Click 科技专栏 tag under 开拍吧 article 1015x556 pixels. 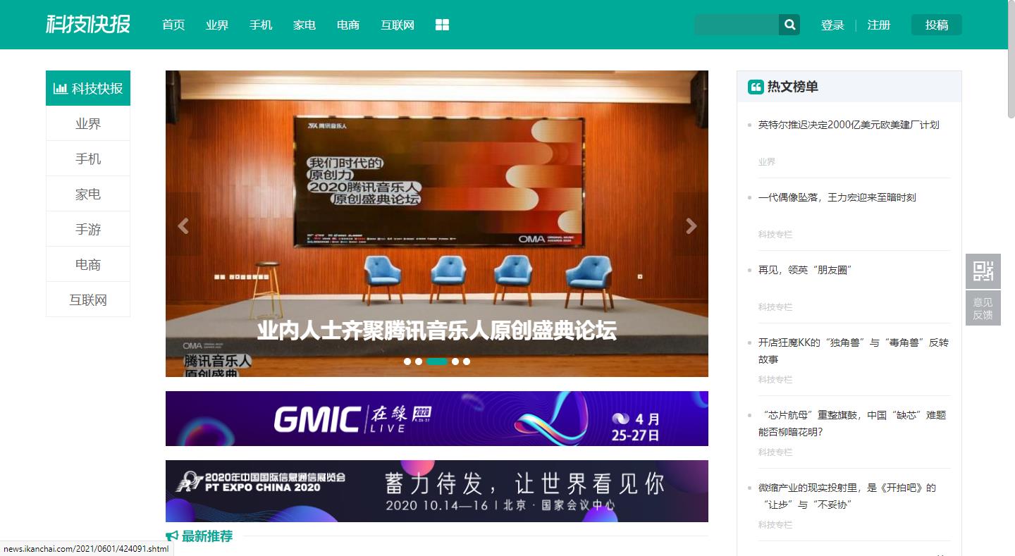(775, 524)
